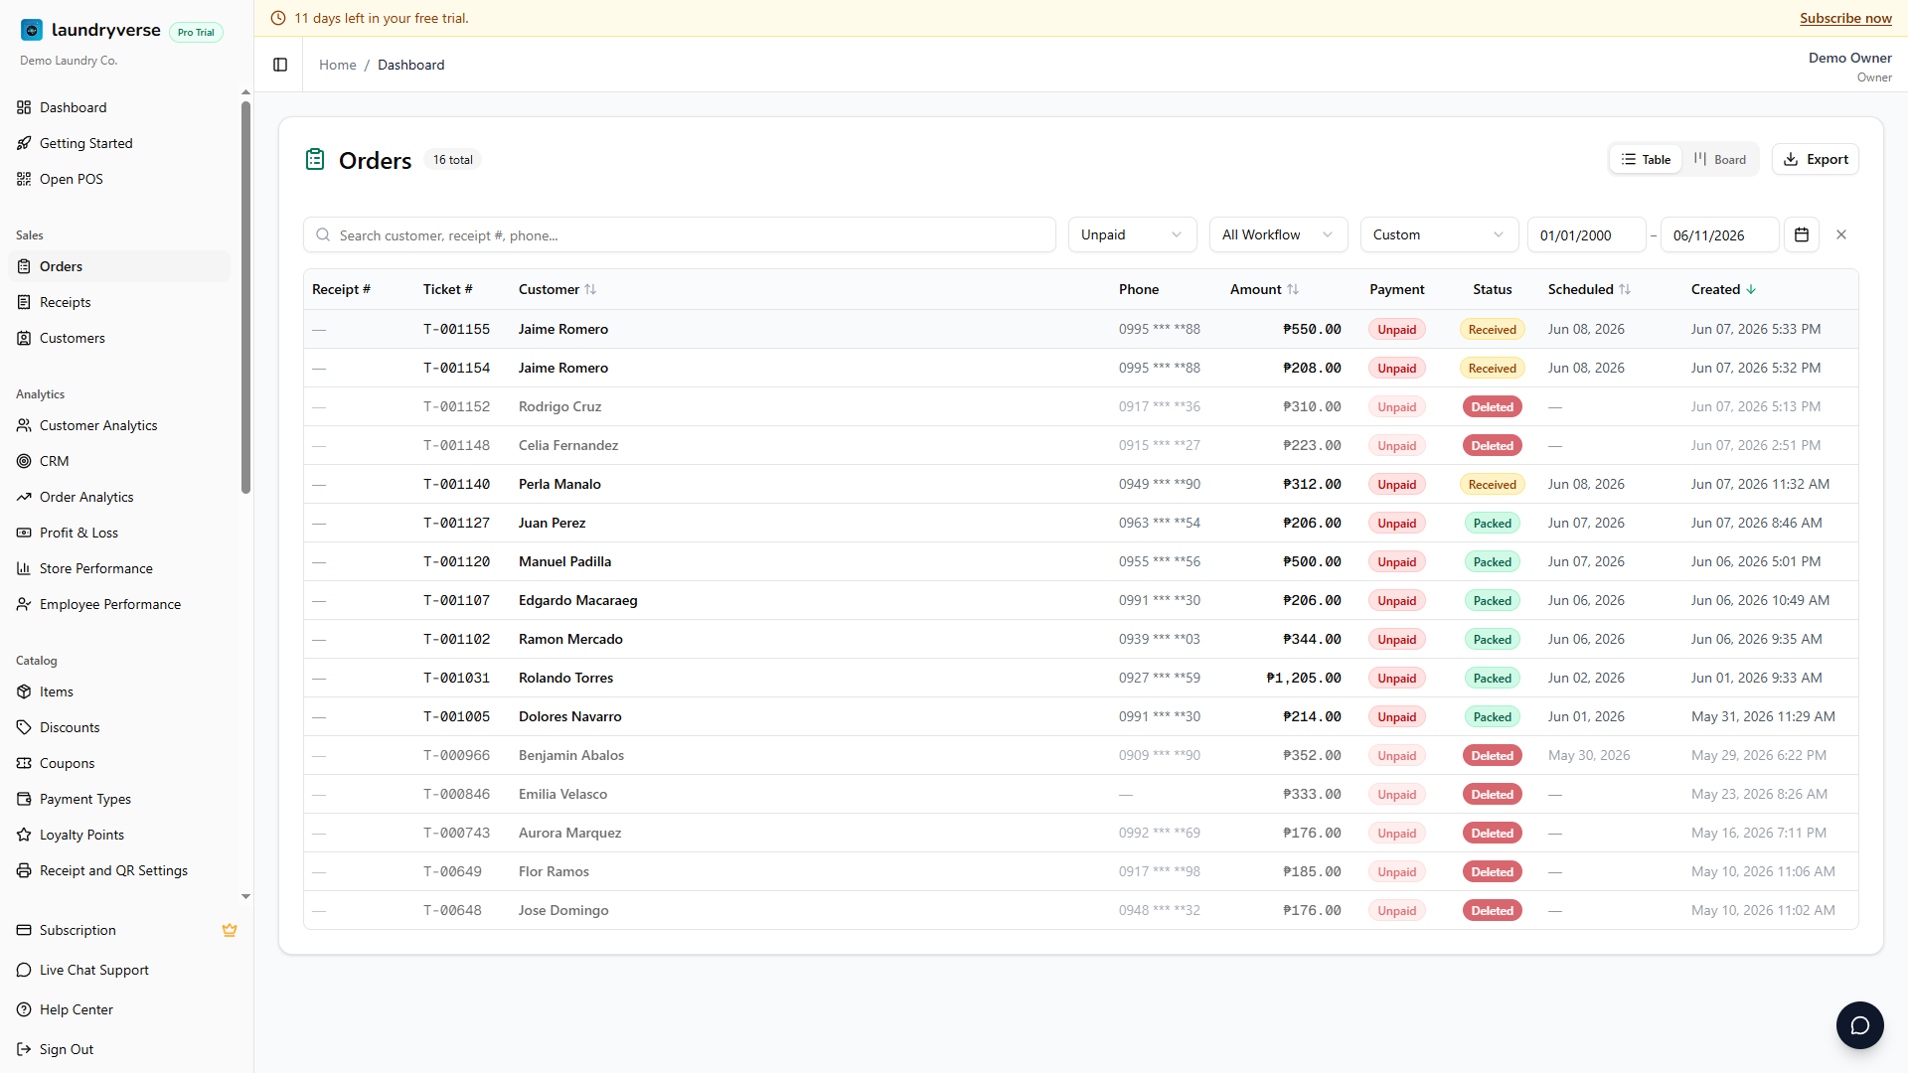This screenshot has height=1073, width=1908.
Task: Click the Open POS QR icon
Action: (24, 179)
